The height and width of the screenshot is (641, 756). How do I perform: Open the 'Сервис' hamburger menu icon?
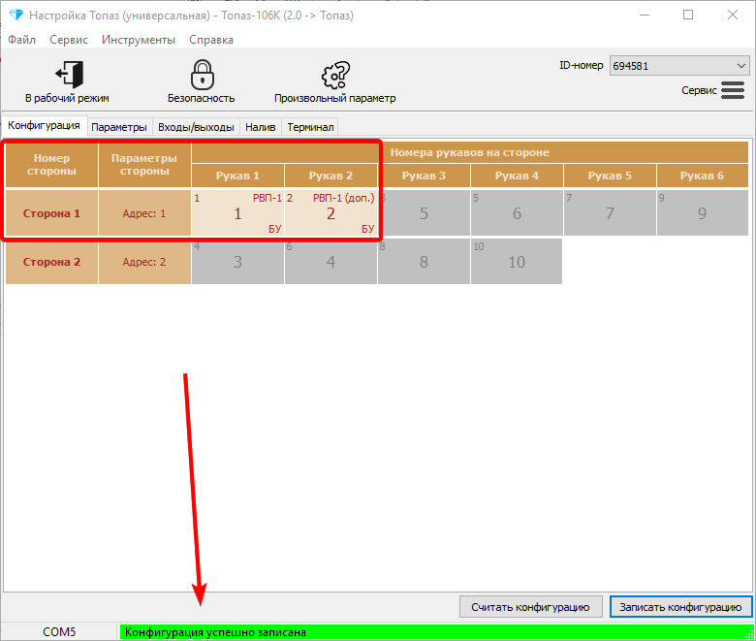coord(733,90)
